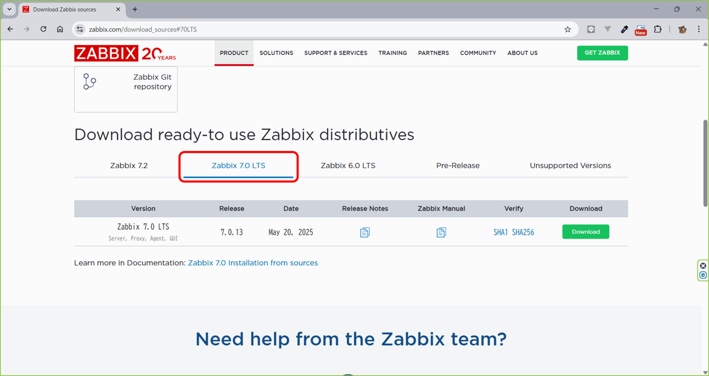Open the LINE extension icon

point(591,29)
